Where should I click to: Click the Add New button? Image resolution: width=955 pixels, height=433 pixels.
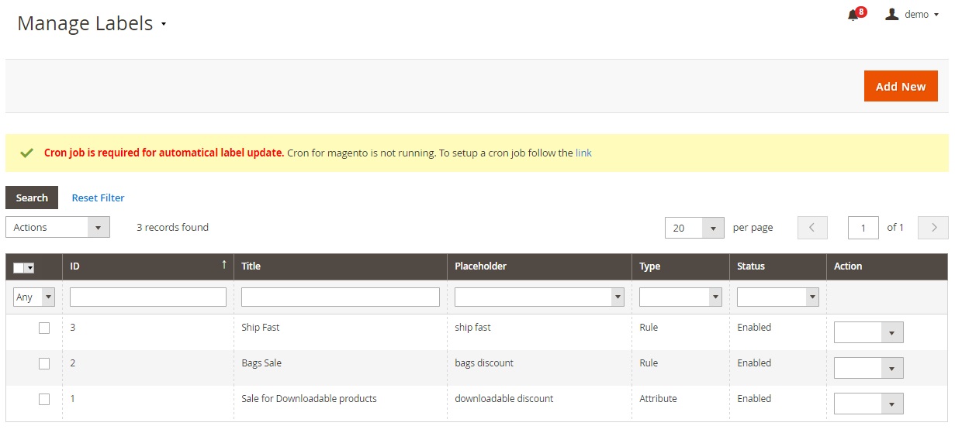[x=901, y=87]
